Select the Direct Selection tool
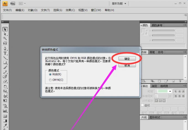The image size is (188, 130). click(x=5, y=34)
